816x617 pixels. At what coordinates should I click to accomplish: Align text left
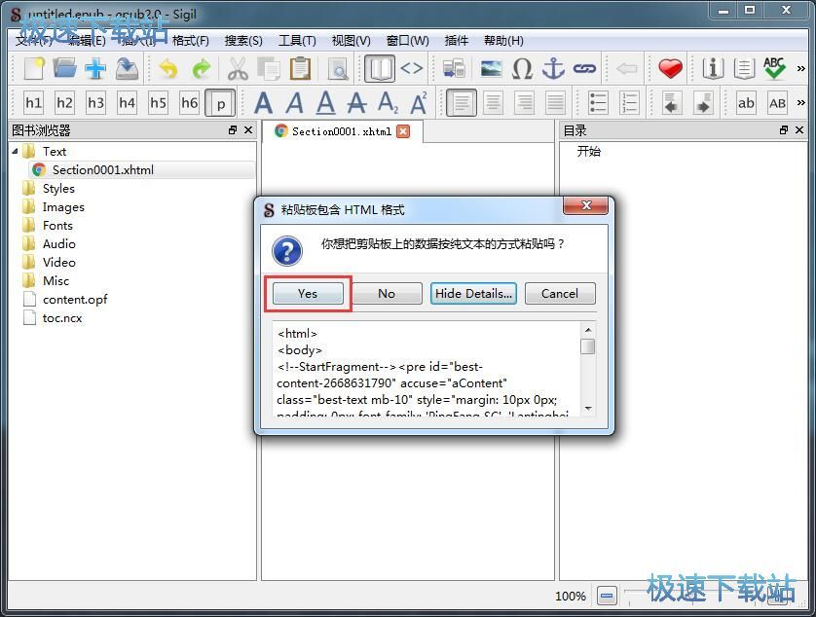[x=462, y=103]
